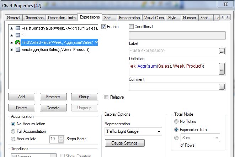
Task: Click the traffic light gauge icon of selected expression
Action: tap(18, 42)
